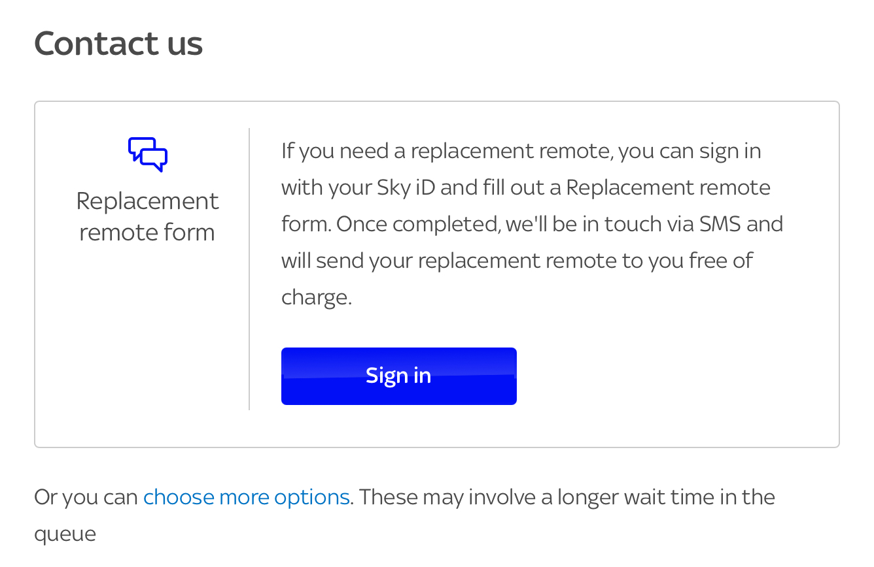
Task: Click the paragraph about replacement remote
Action: point(532,224)
